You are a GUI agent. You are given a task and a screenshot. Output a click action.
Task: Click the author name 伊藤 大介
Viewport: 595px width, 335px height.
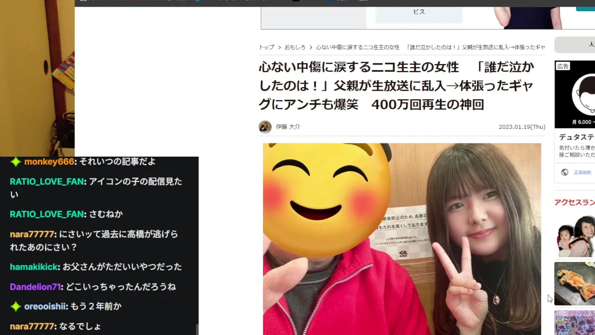[288, 127]
